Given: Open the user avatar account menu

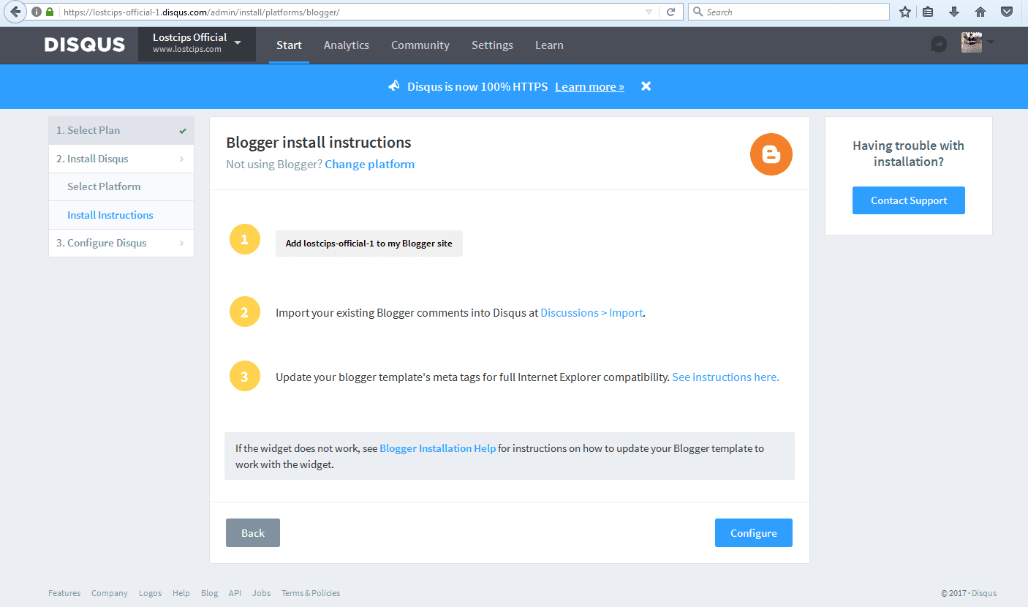Looking at the screenshot, I should click(977, 43).
